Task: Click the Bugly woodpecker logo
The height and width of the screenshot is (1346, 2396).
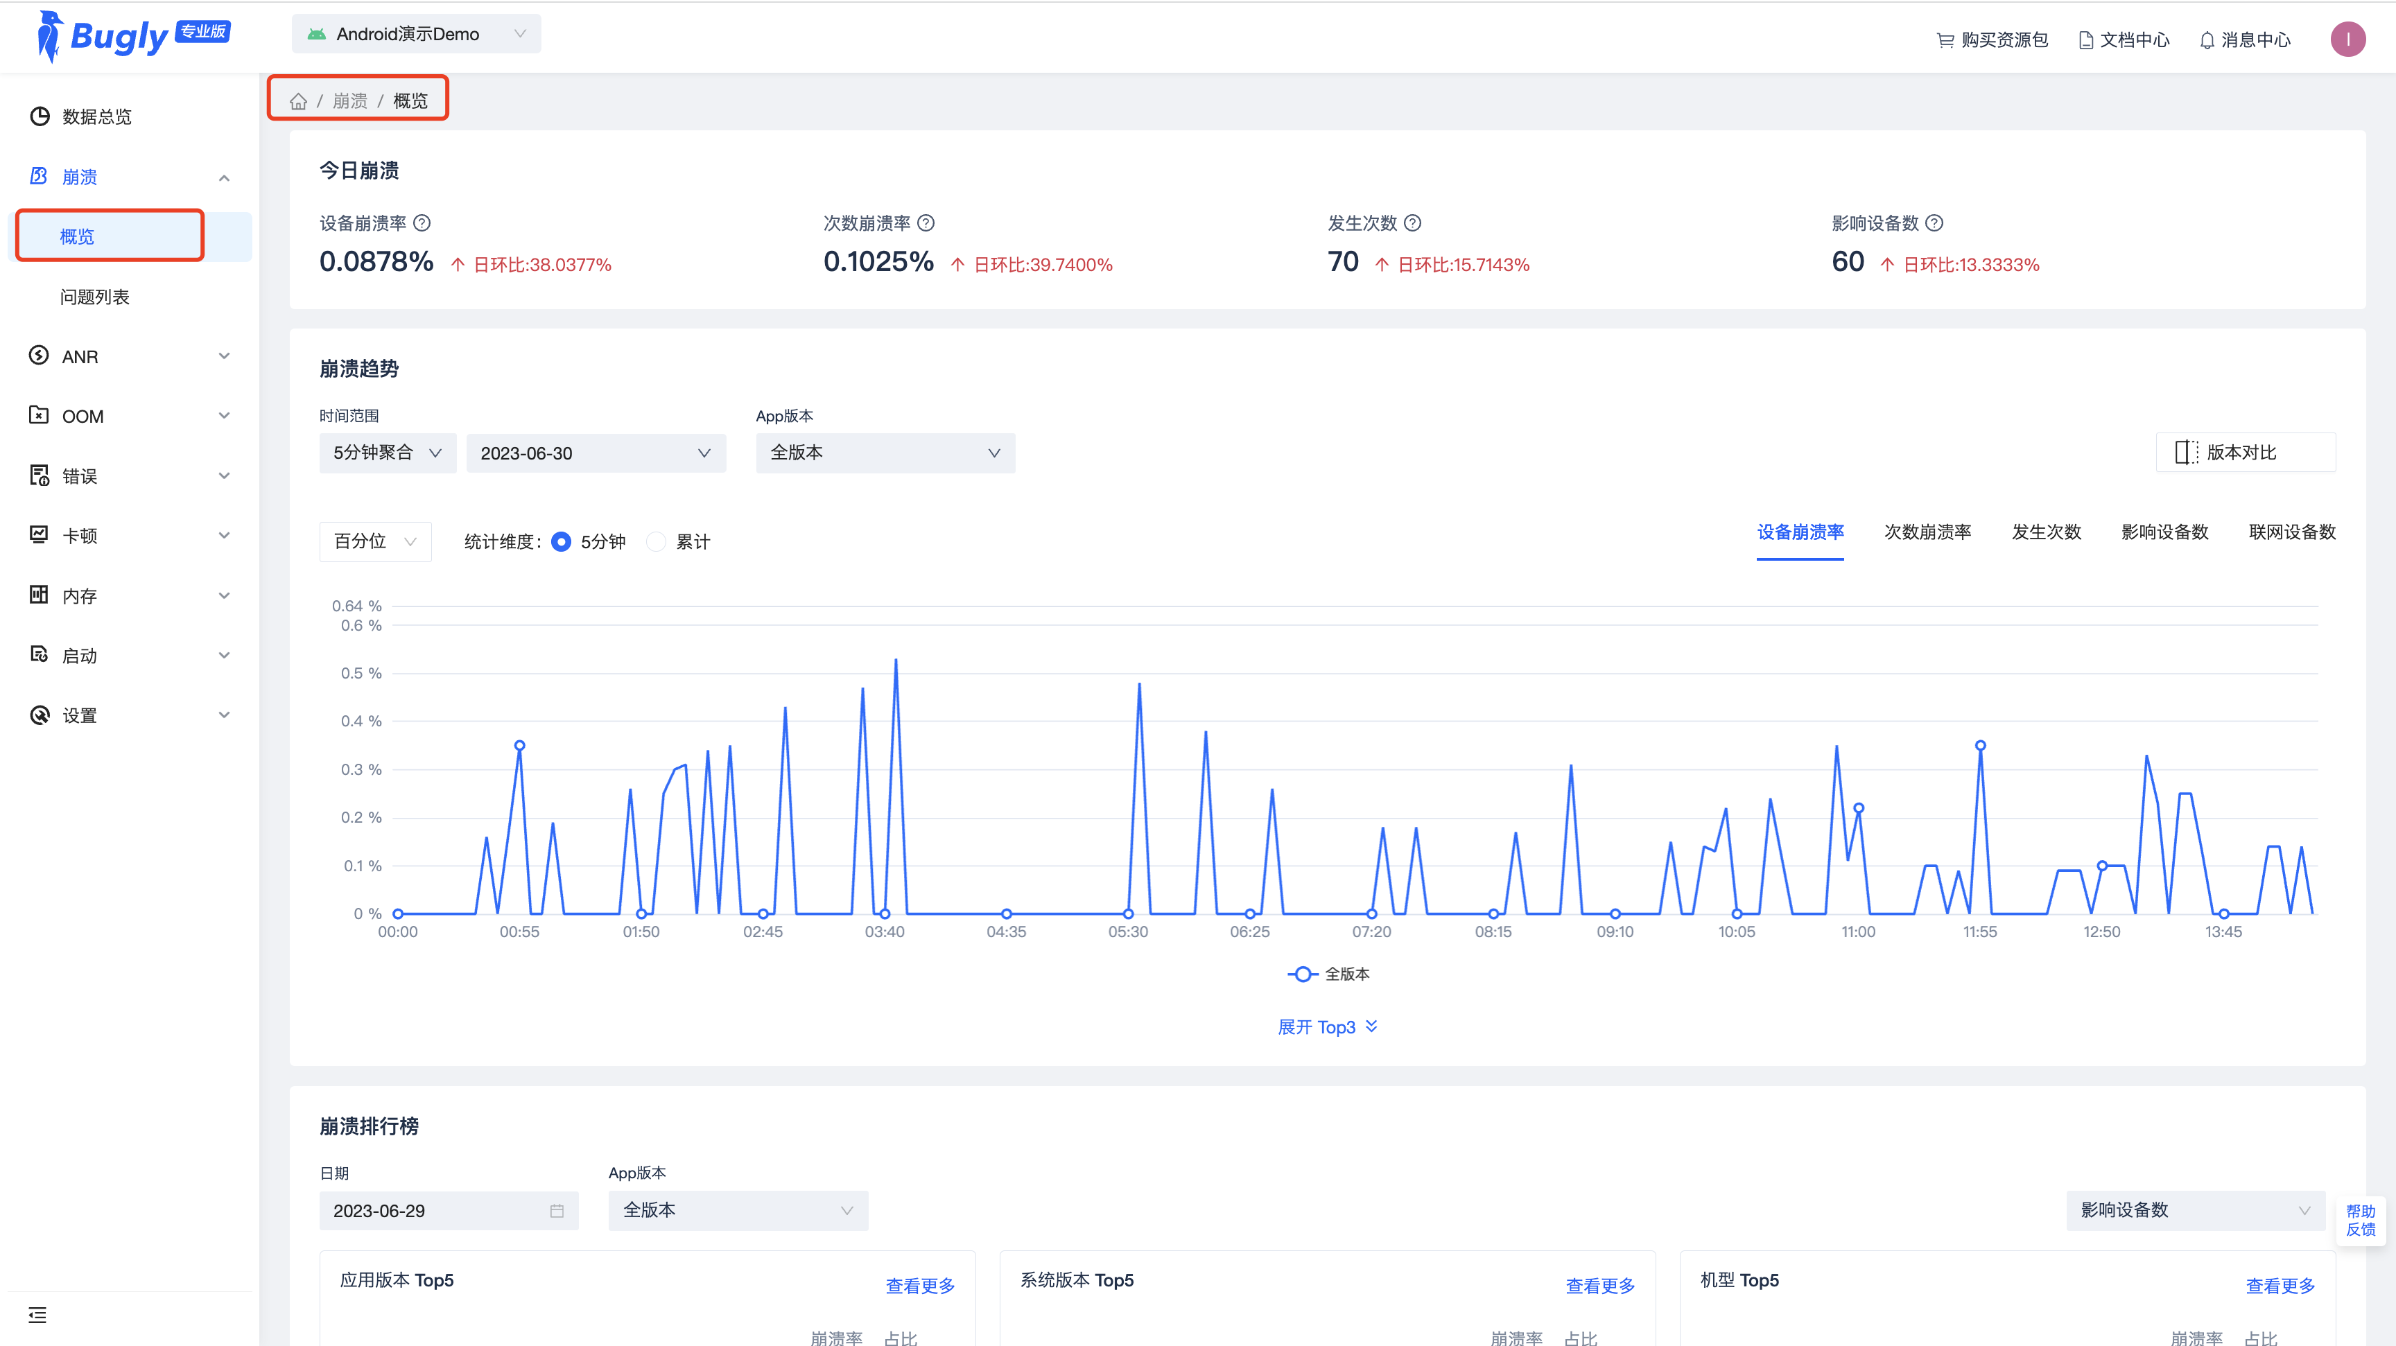Action: click(49, 36)
